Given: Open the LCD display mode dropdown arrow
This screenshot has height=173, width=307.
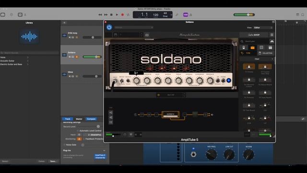Looking at the screenshot, I should (171, 15).
